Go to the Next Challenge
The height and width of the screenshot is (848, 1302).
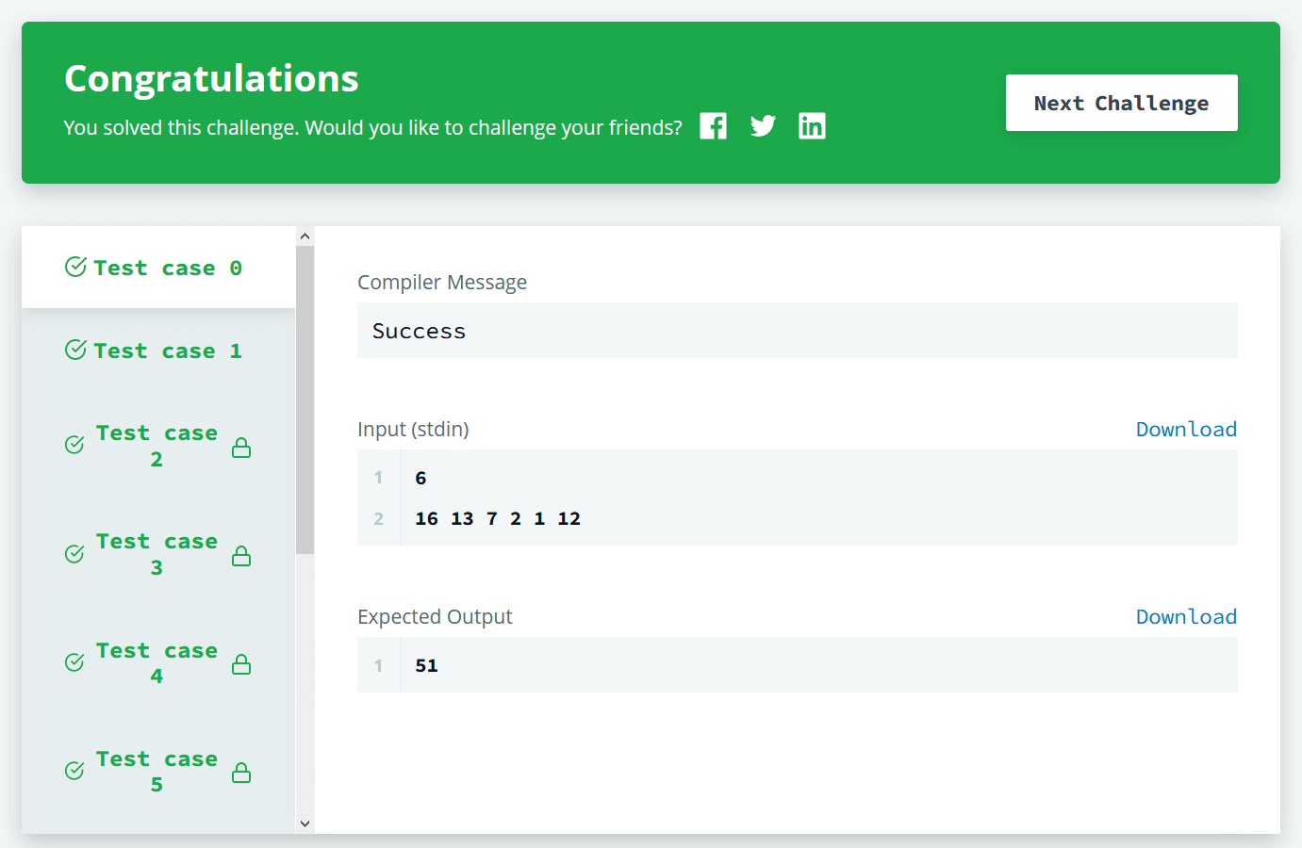tap(1121, 103)
